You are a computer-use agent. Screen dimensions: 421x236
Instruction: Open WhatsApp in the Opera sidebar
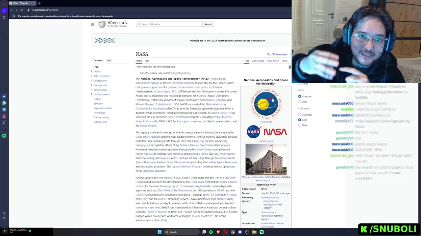[4, 103]
